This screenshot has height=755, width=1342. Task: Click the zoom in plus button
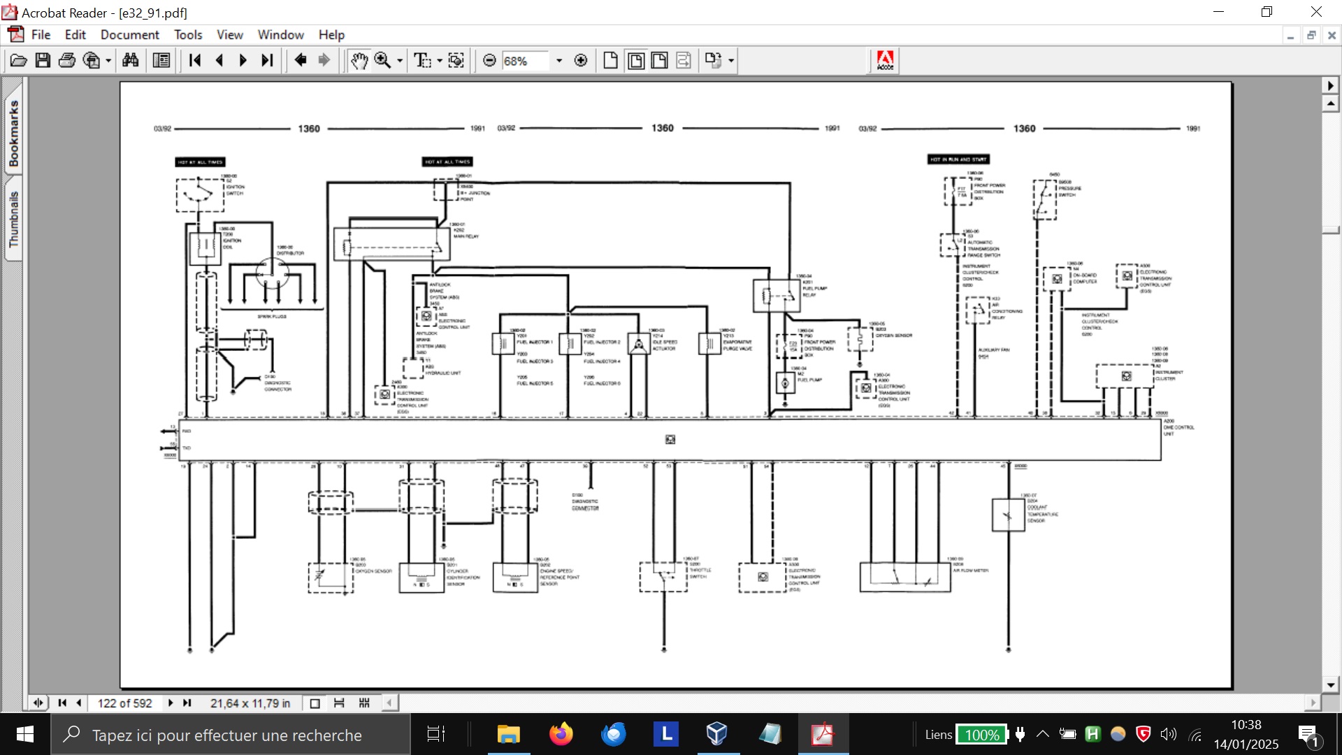581,61
